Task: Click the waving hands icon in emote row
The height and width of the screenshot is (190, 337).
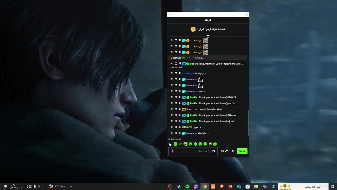Action: pos(170,144)
